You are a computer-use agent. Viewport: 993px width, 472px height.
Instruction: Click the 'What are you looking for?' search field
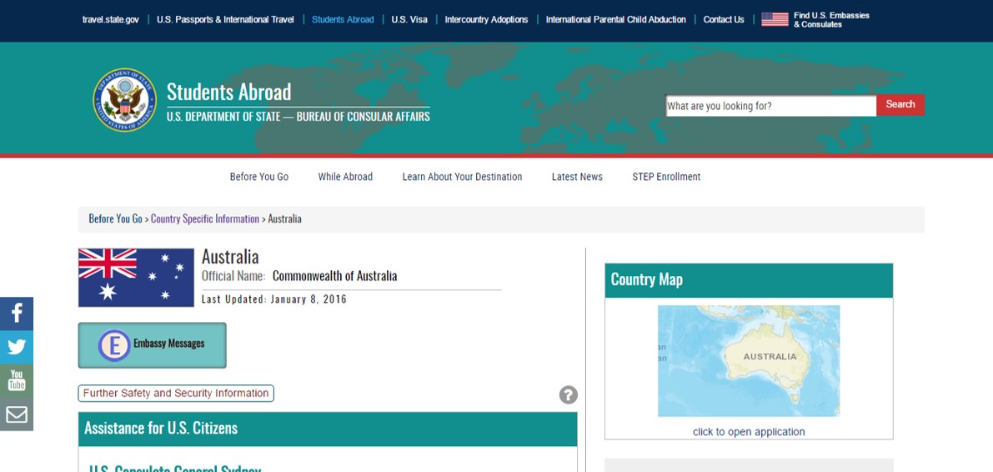770,106
